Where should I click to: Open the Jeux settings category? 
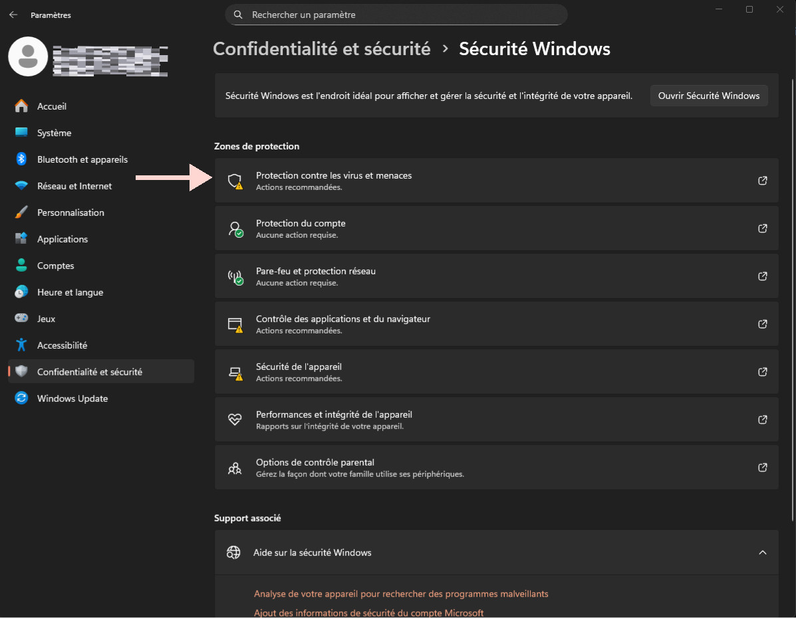[101, 318]
